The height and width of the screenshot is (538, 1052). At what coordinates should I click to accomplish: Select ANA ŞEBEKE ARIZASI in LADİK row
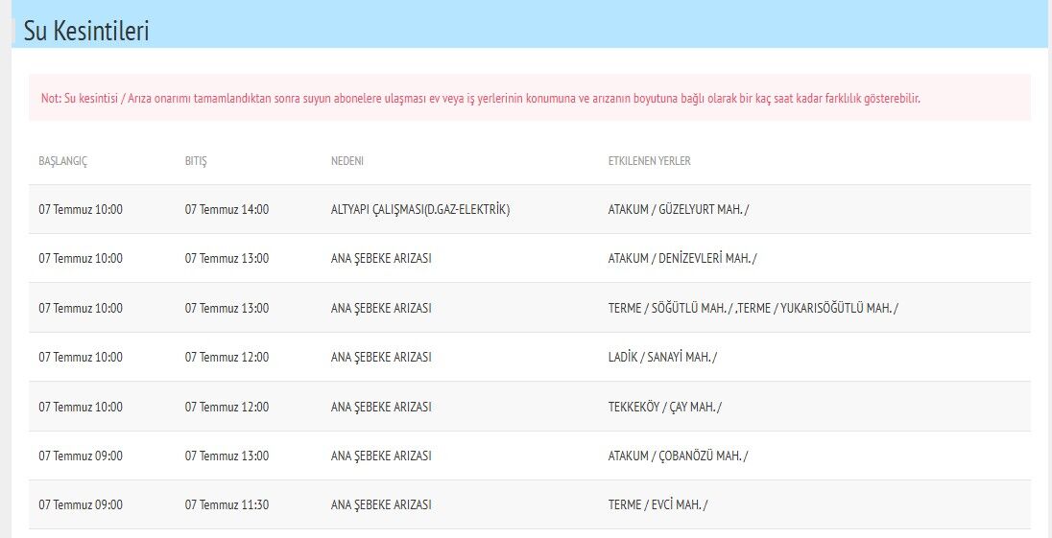pos(381,357)
